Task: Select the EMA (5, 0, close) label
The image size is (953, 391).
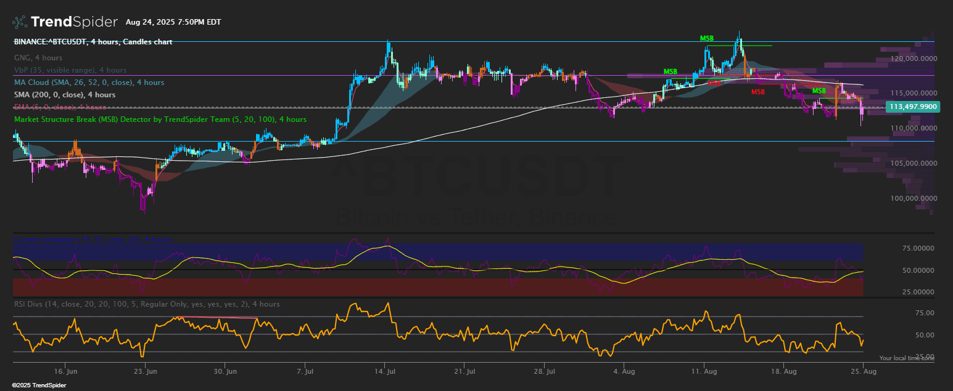Action: tap(60, 107)
